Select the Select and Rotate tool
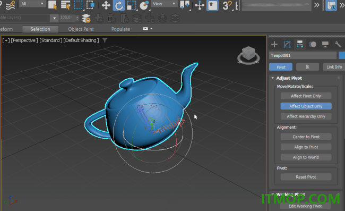345x211 pixels. 119,5
